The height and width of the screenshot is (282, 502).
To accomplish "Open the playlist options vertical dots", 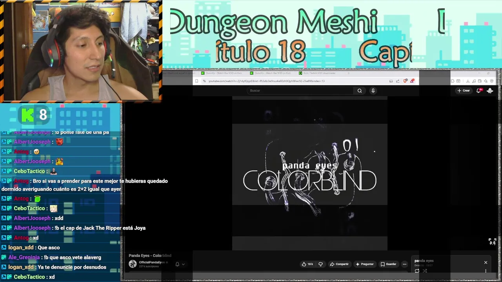I will (486, 271).
